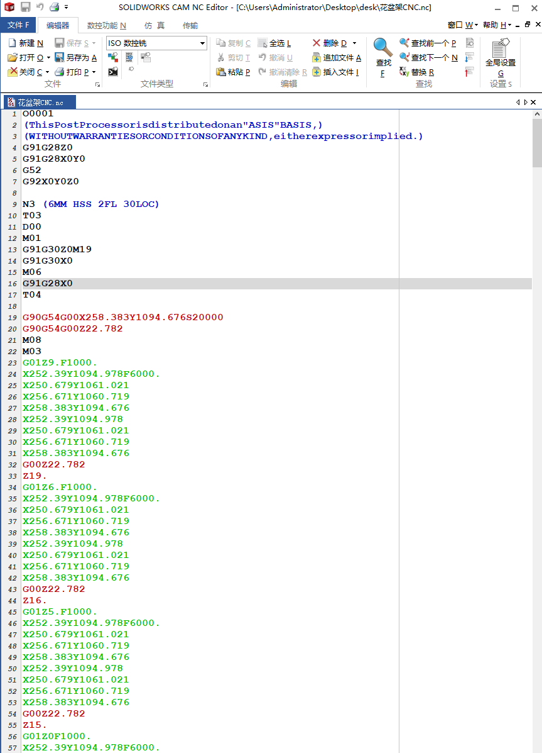Click the blue down-arrow bookmark icon

point(469,58)
